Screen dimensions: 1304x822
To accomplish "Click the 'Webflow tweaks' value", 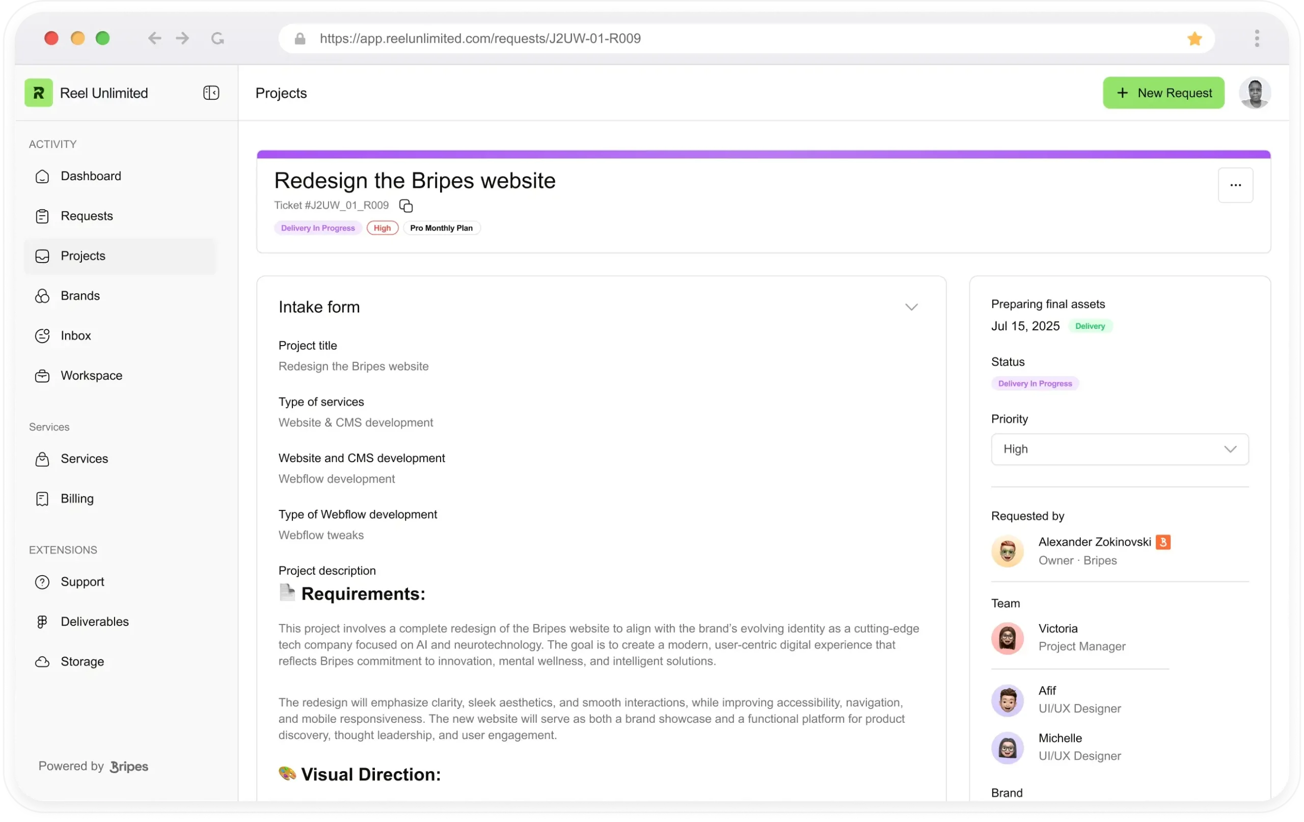I will pyautogui.click(x=321, y=536).
